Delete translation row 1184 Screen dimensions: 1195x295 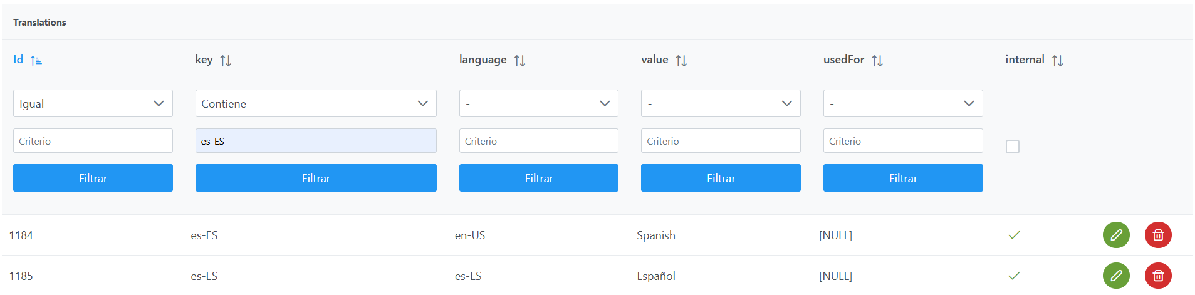[x=1158, y=235]
